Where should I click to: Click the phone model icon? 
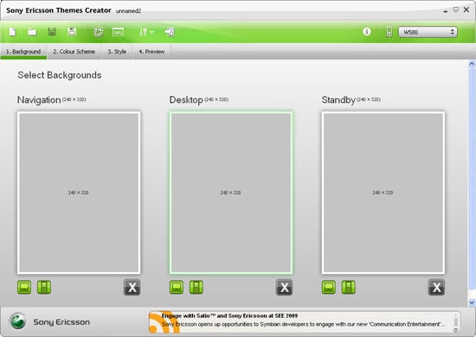[x=389, y=32]
